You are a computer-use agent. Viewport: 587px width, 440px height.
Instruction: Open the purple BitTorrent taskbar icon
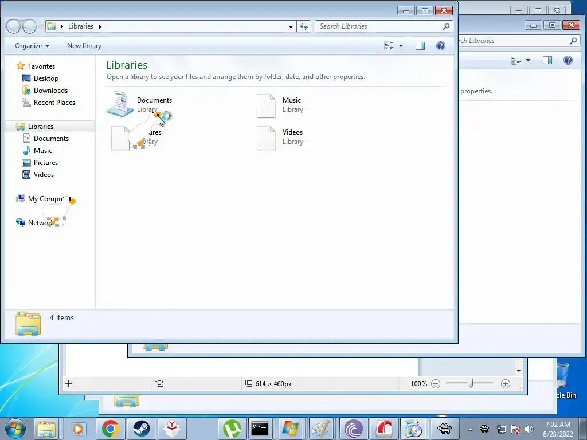tap(353, 429)
